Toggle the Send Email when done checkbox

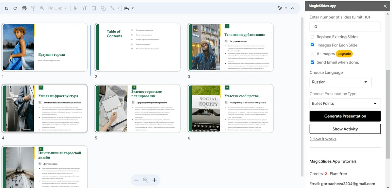pyautogui.click(x=313, y=62)
